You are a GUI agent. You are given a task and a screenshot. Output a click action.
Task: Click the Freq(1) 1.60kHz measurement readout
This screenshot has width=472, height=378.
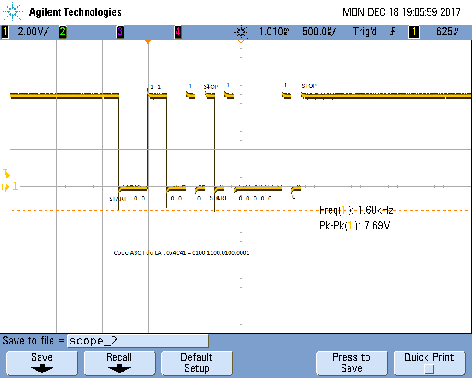356,211
